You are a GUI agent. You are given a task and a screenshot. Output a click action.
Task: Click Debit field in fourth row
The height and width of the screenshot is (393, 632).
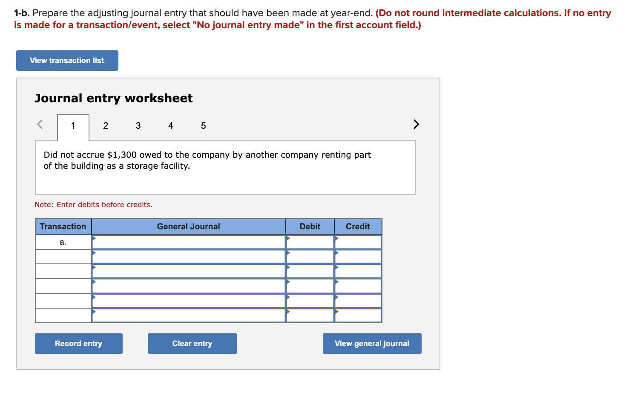pos(310,286)
